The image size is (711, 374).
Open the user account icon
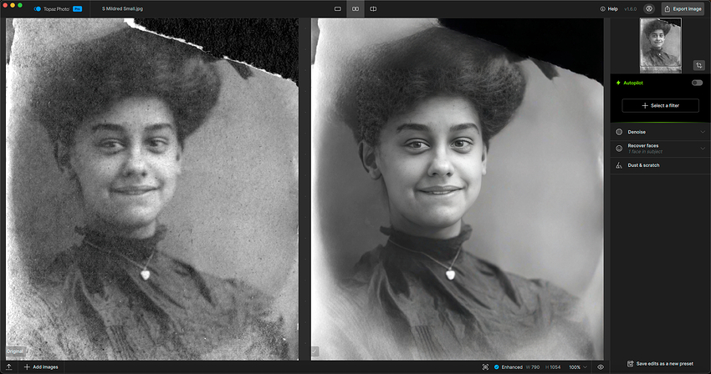(x=649, y=8)
